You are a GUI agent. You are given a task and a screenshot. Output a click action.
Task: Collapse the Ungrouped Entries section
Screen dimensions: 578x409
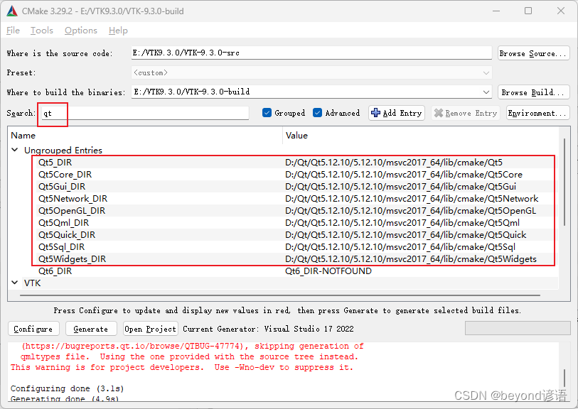click(14, 150)
